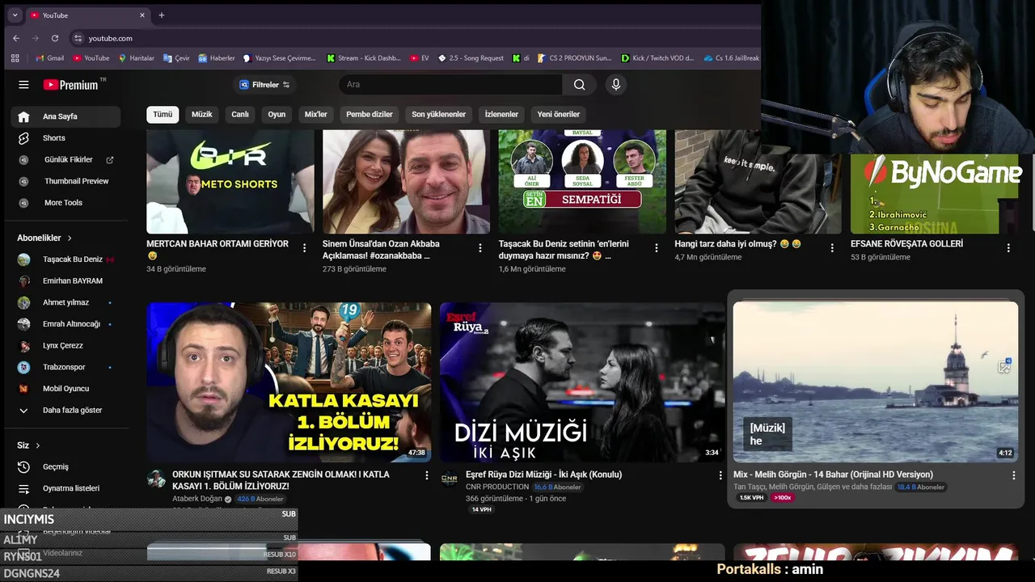Viewport: 1035px width, 582px height.
Task: Go to Ana Sayfa in sidebar
Action: [65, 116]
